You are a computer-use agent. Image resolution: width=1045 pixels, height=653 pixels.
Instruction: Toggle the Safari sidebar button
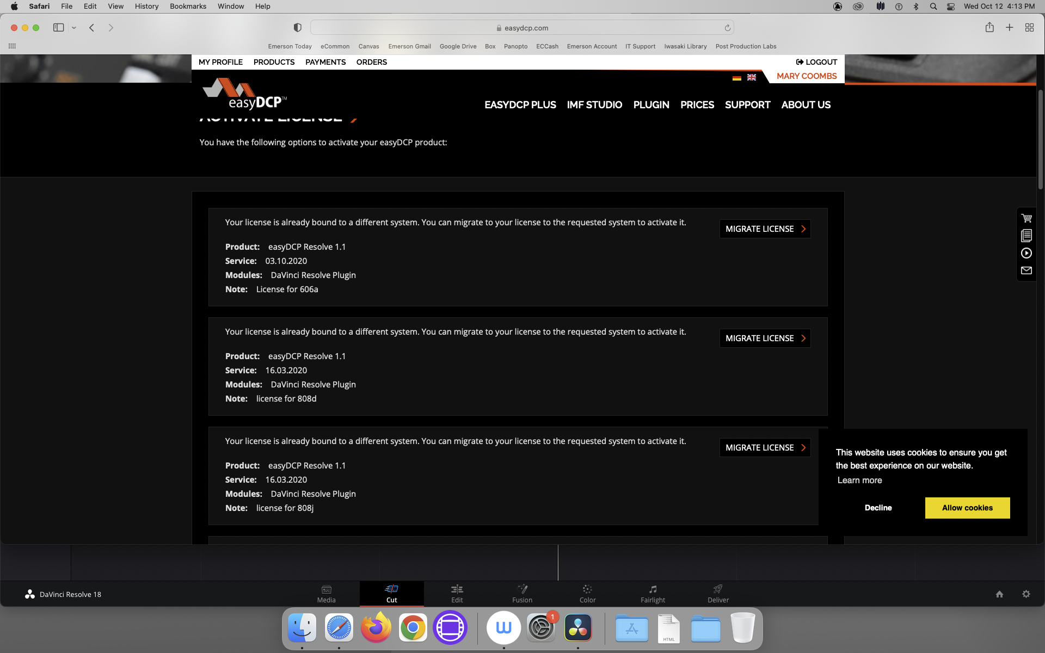(59, 28)
